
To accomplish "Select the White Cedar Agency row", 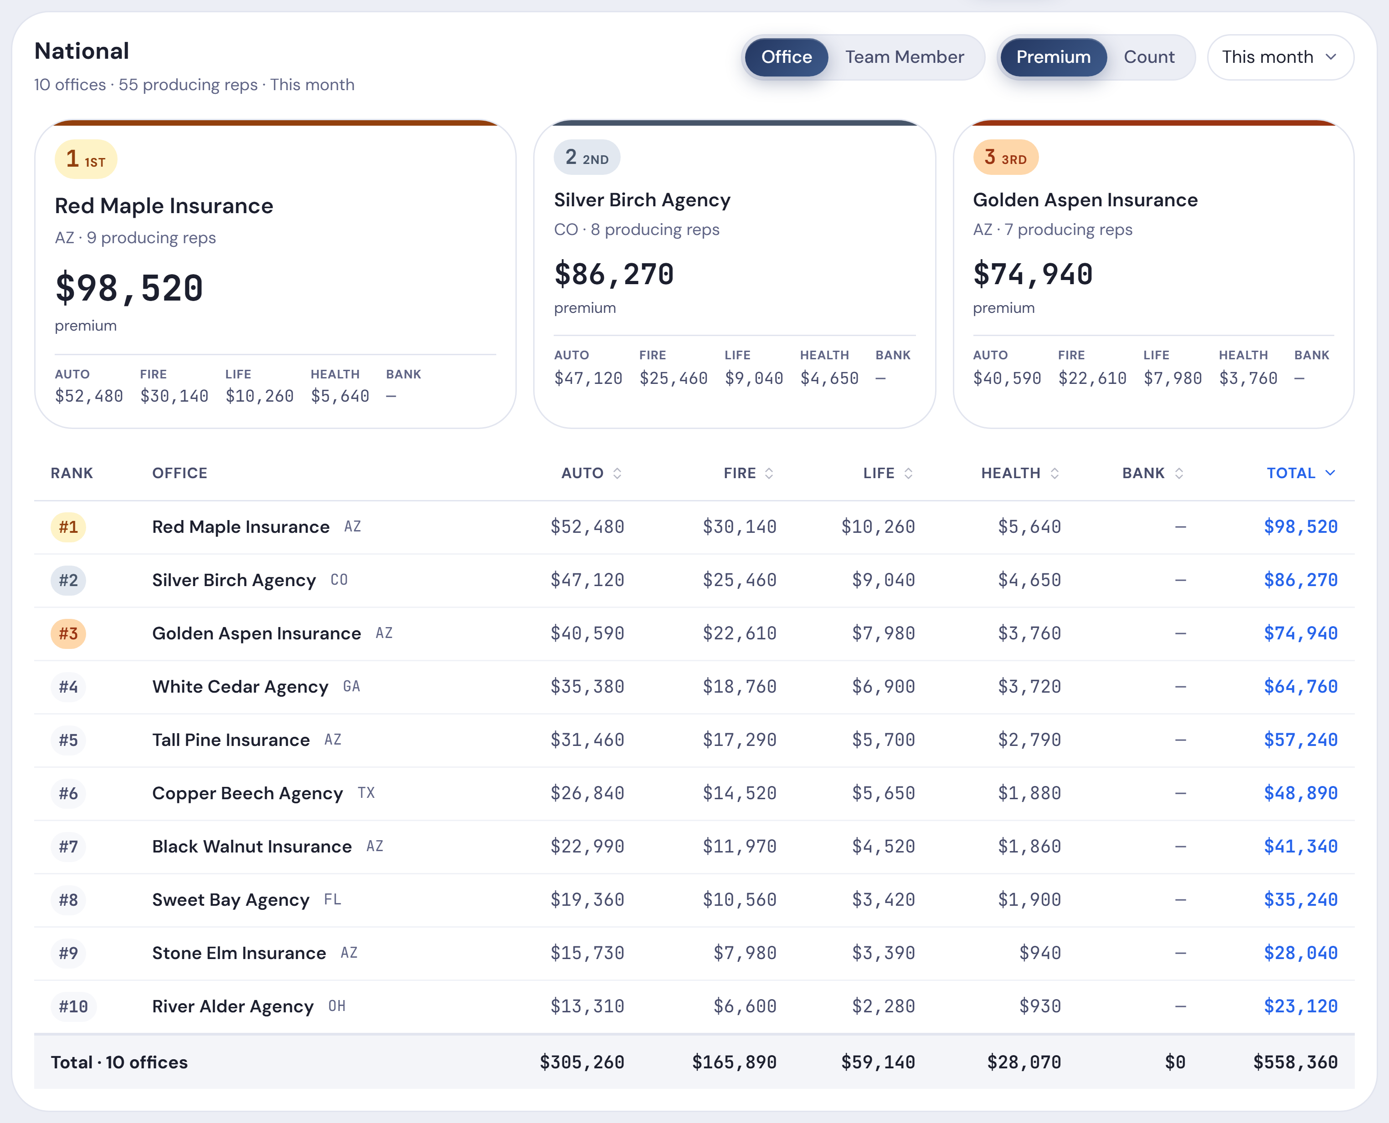I will pos(694,686).
